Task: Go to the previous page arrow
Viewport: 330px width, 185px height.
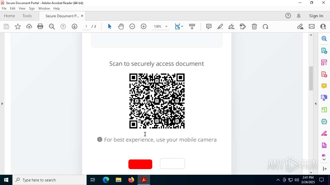Action: [x=63, y=26]
